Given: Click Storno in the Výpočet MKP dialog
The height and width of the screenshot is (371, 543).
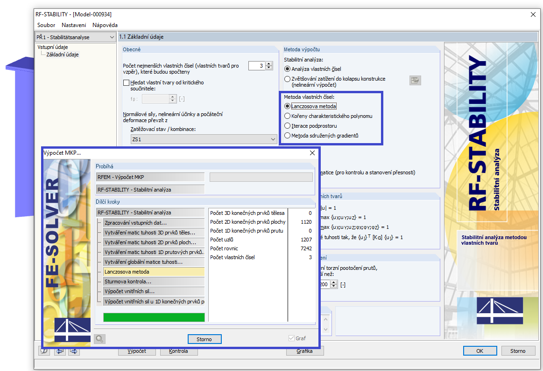Looking at the screenshot, I should click(205, 339).
